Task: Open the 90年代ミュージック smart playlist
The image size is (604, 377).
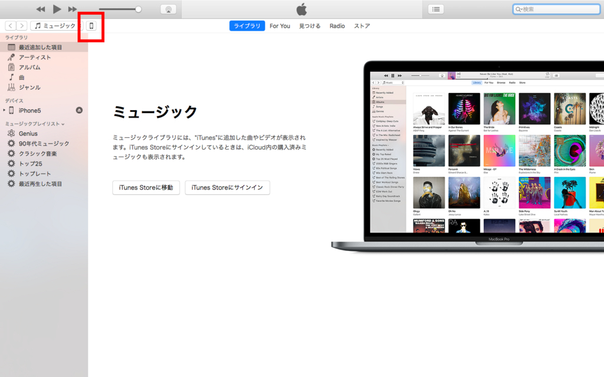Action: pyautogui.click(x=44, y=144)
